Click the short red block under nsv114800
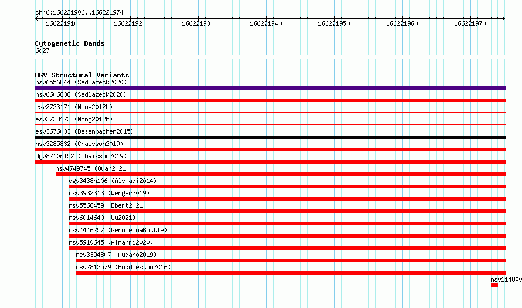The image size is (522, 308). 494,285
